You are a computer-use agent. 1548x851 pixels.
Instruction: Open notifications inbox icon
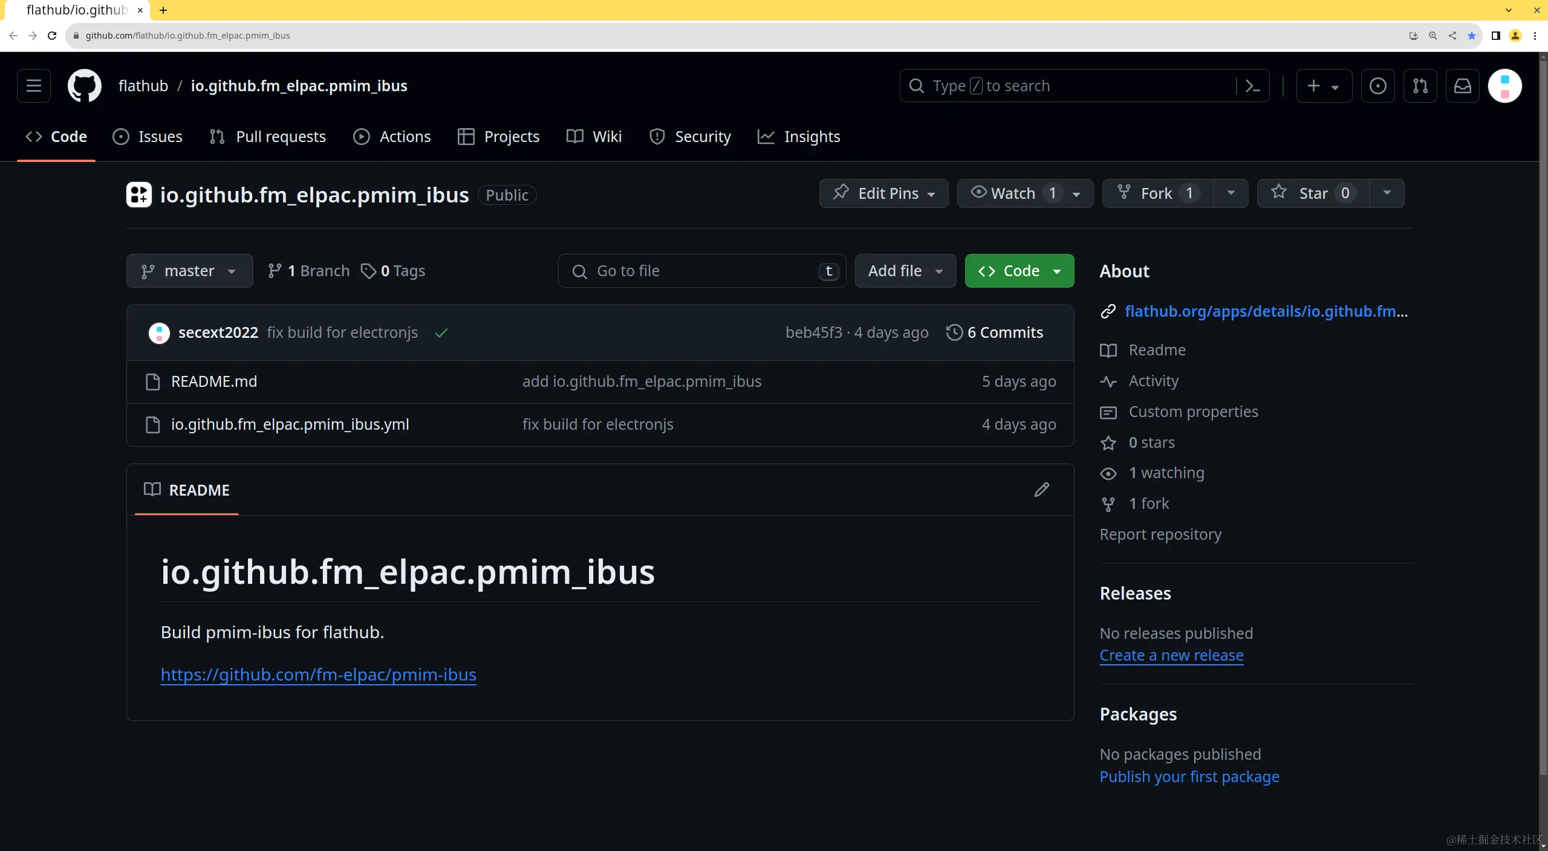pos(1462,86)
